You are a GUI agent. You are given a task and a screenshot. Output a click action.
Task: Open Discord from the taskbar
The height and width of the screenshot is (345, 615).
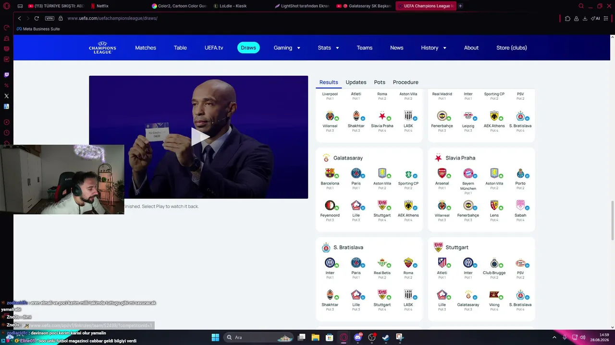pyautogui.click(x=357, y=337)
